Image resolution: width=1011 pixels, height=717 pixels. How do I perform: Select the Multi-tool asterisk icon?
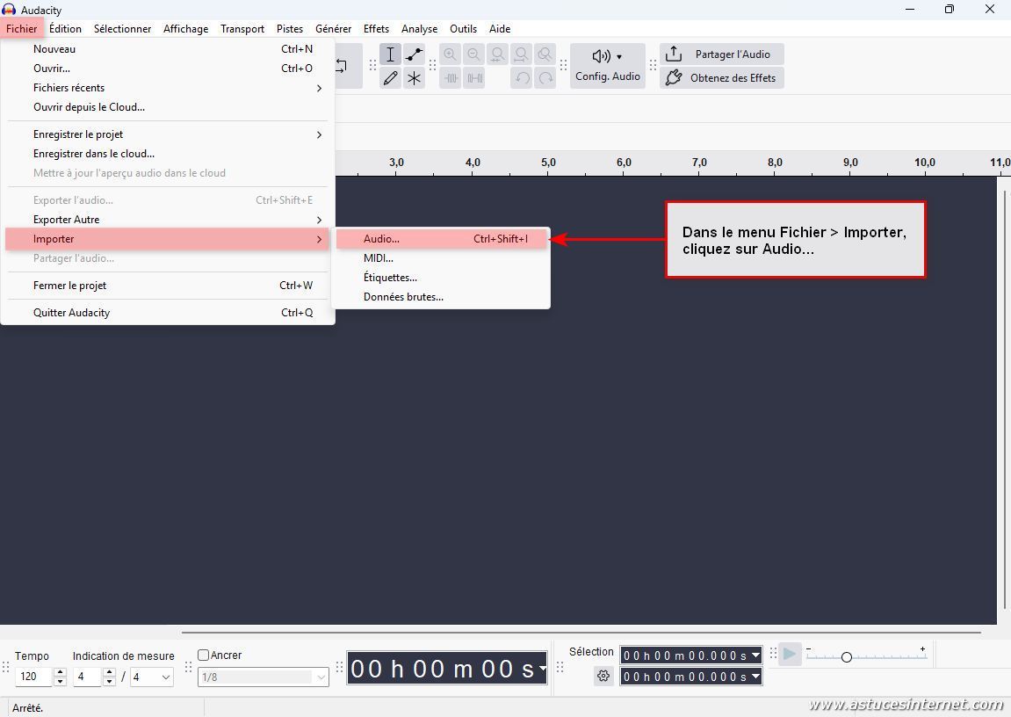tap(414, 78)
